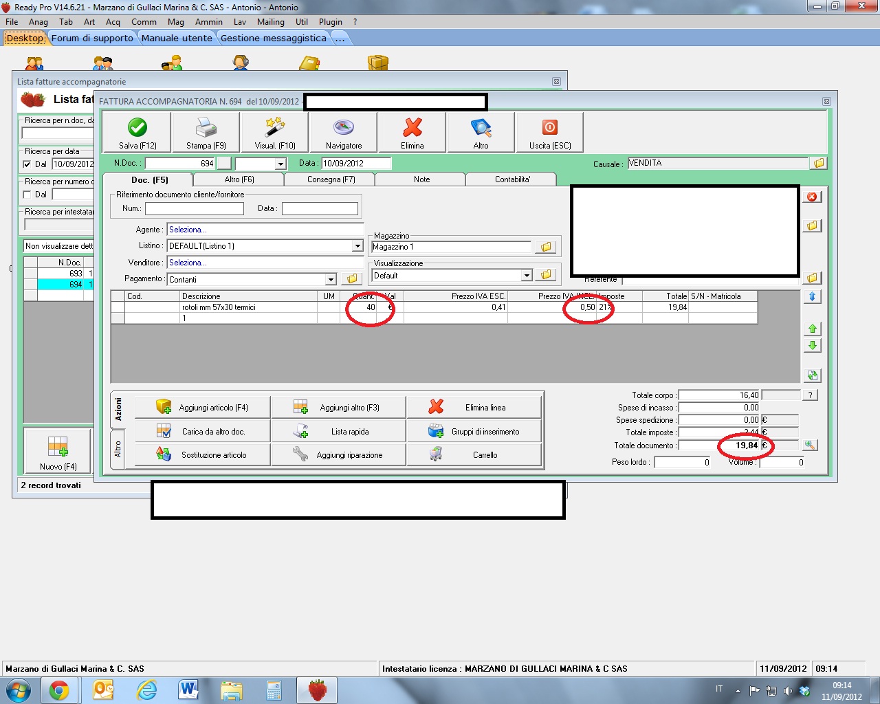Open the Mag menu
880x704 pixels.
(x=176, y=22)
